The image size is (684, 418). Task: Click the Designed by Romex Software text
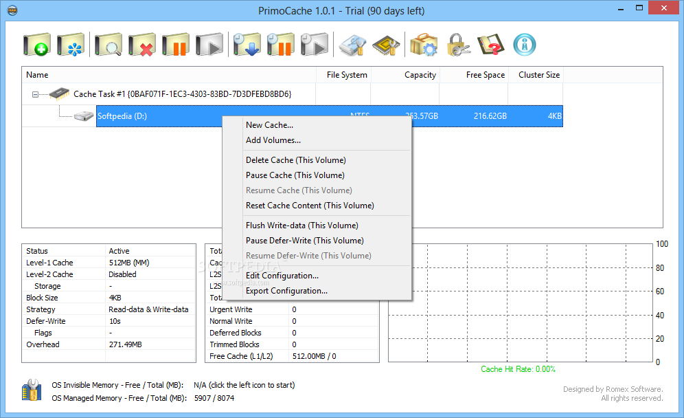tap(613, 389)
